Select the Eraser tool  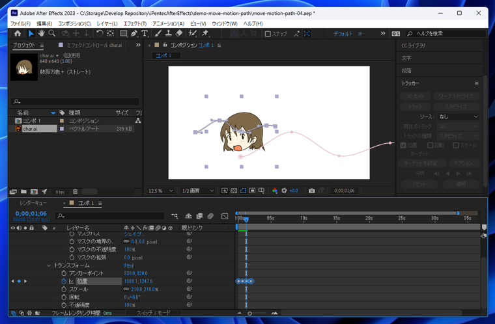point(179,34)
